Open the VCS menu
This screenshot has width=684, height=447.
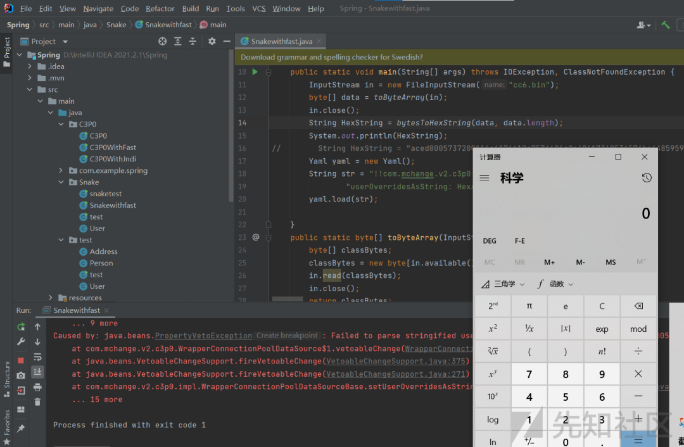coord(258,8)
